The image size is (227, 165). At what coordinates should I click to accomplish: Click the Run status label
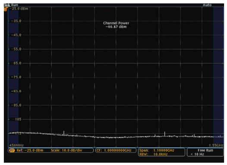(x=15, y=5)
